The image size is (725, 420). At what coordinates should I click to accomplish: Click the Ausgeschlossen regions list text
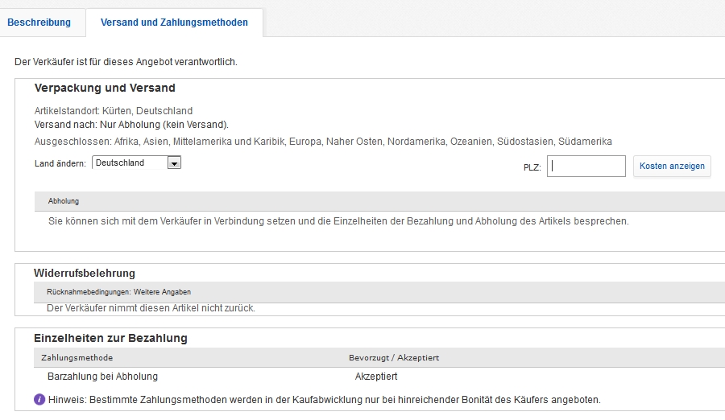pyautogui.click(x=322, y=142)
